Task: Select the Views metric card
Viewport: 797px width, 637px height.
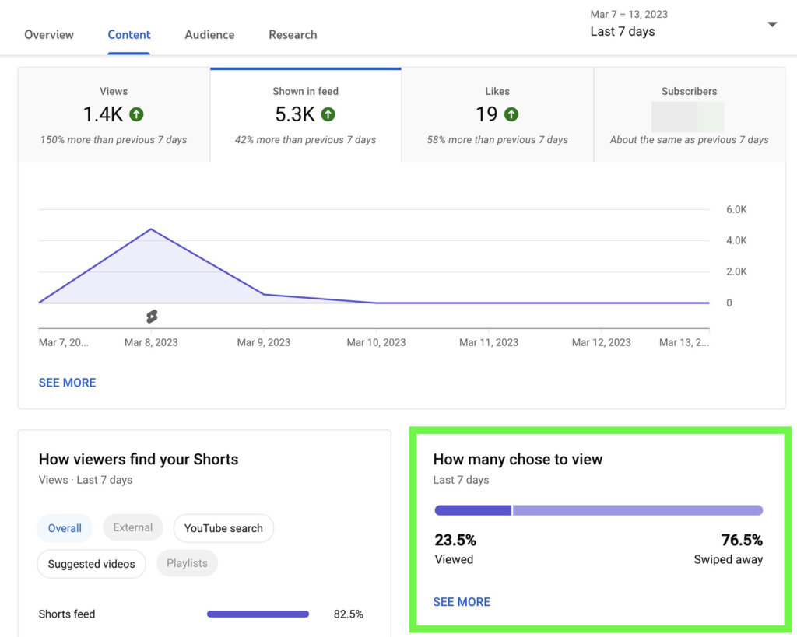Action: coord(114,114)
